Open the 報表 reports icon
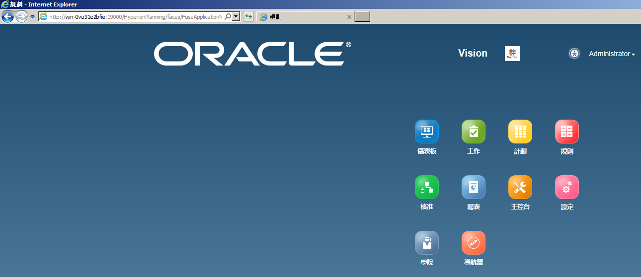641x277 pixels. pos(474,187)
